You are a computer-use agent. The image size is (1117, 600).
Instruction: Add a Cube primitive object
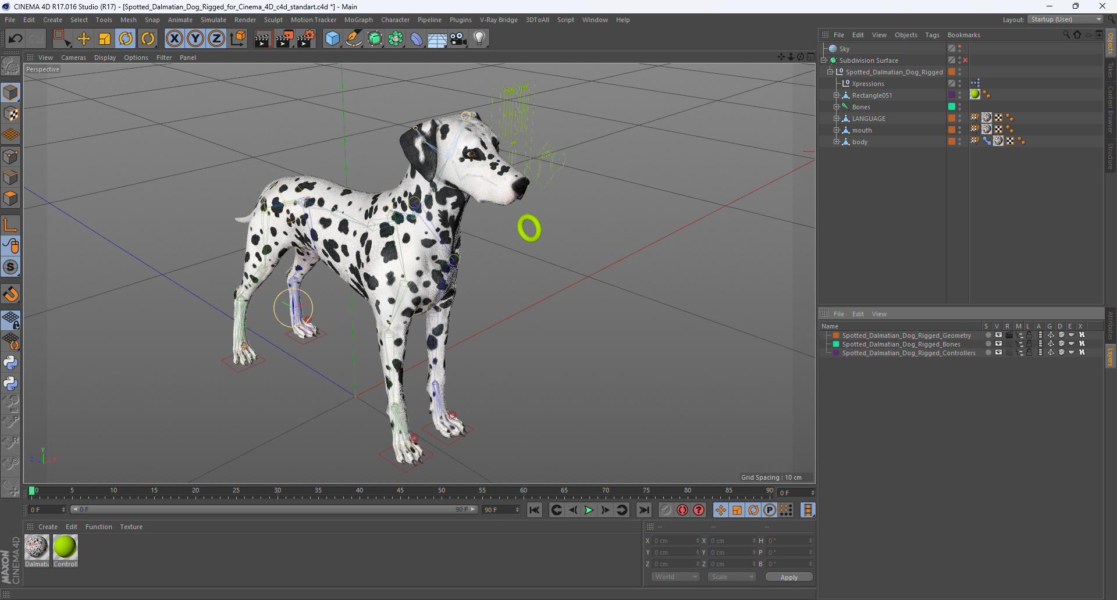(x=332, y=39)
